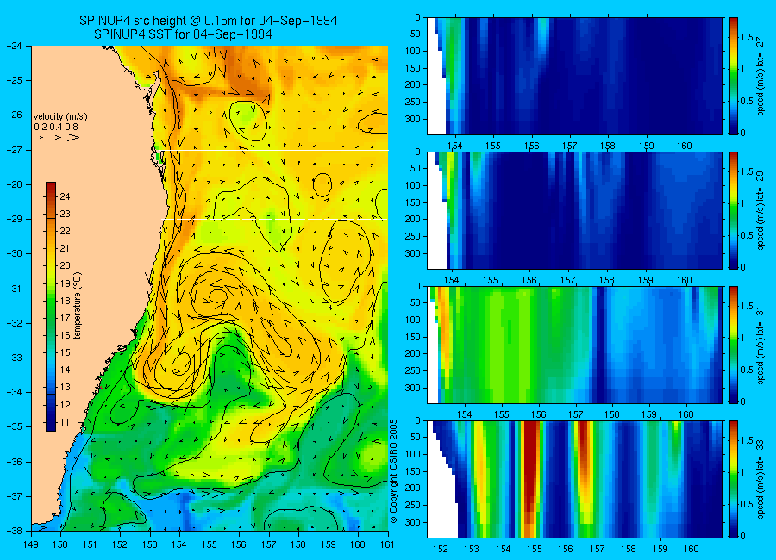Screen dimensions: 776x560
Task: Click the '155' longitude tick on the map axis
Action: [210, 544]
